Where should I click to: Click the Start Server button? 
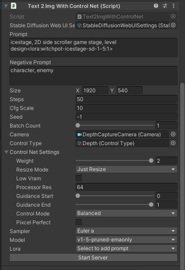93,258
